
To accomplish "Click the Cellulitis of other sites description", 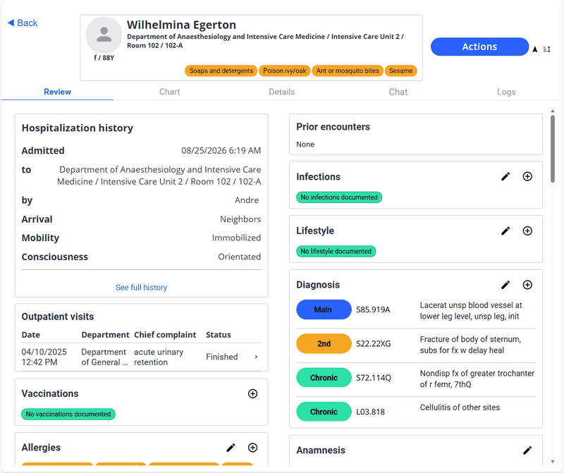I will pos(460,407).
